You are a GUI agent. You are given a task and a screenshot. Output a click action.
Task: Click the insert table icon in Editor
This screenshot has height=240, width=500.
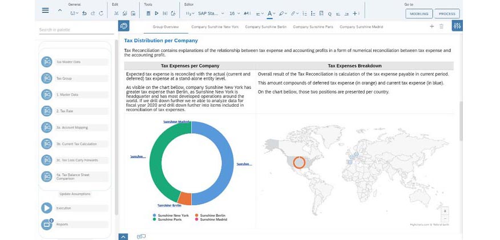pyautogui.click(x=321, y=13)
